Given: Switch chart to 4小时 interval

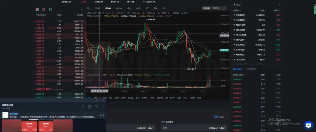Looking at the screenshot, I should coord(139,8).
